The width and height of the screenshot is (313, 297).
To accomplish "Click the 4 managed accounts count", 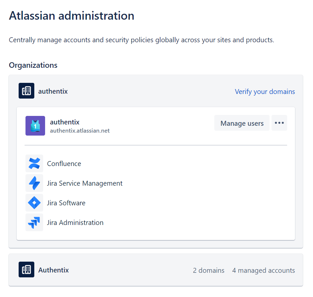I will [263, 270].
